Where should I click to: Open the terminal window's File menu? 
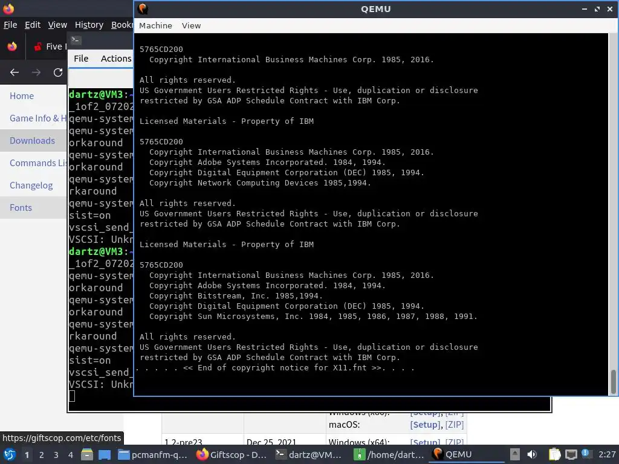(x=81, y=59)
